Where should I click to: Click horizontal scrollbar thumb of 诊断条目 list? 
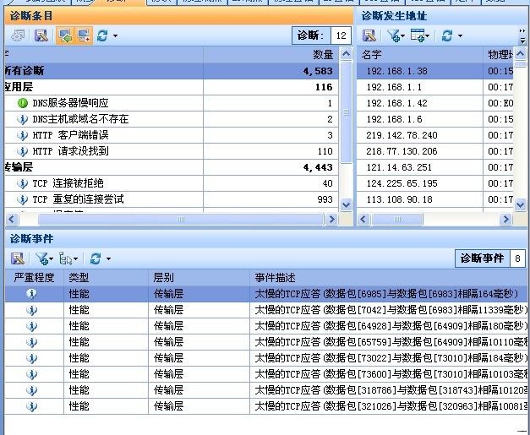[x=181, y=219]
